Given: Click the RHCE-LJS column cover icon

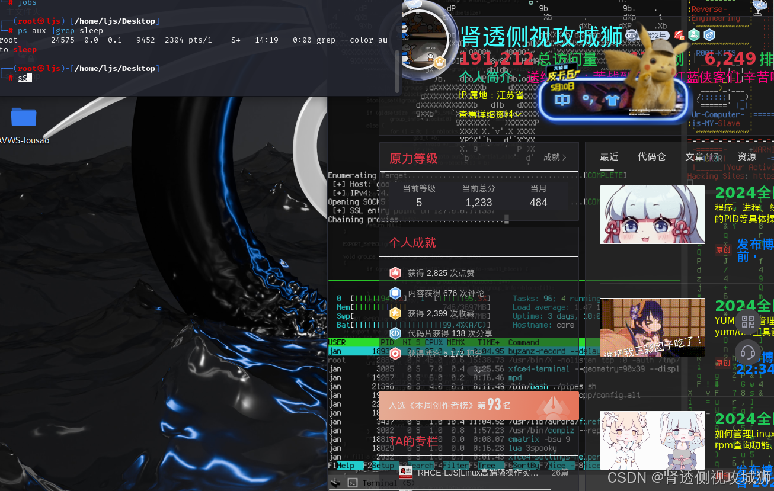Looking at the screenshot, I should tap(406, 473).
